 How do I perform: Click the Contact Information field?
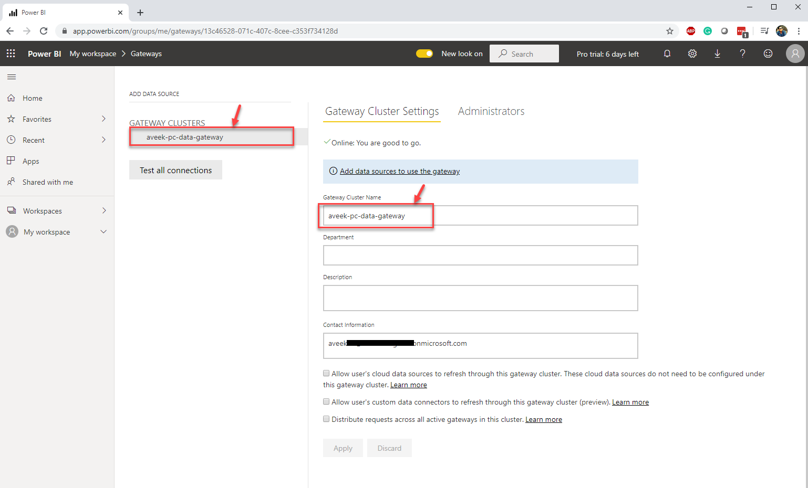(x=481, y=346)
